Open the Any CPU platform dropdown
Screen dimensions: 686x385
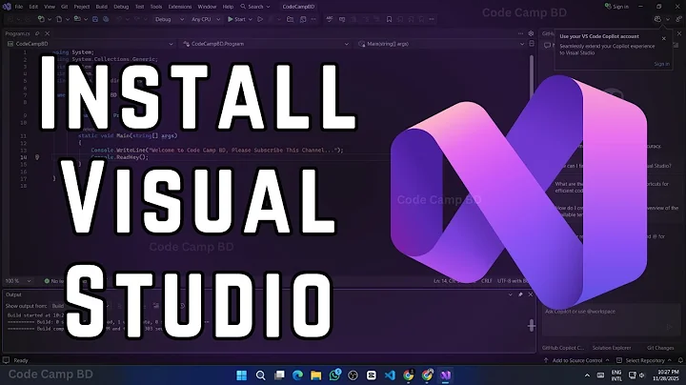pos(205,19)
